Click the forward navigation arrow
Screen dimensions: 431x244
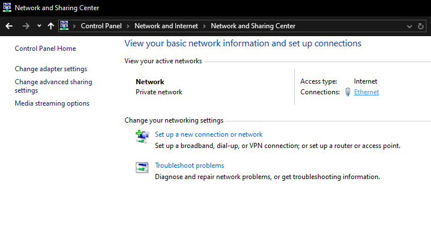click(26, 26)
